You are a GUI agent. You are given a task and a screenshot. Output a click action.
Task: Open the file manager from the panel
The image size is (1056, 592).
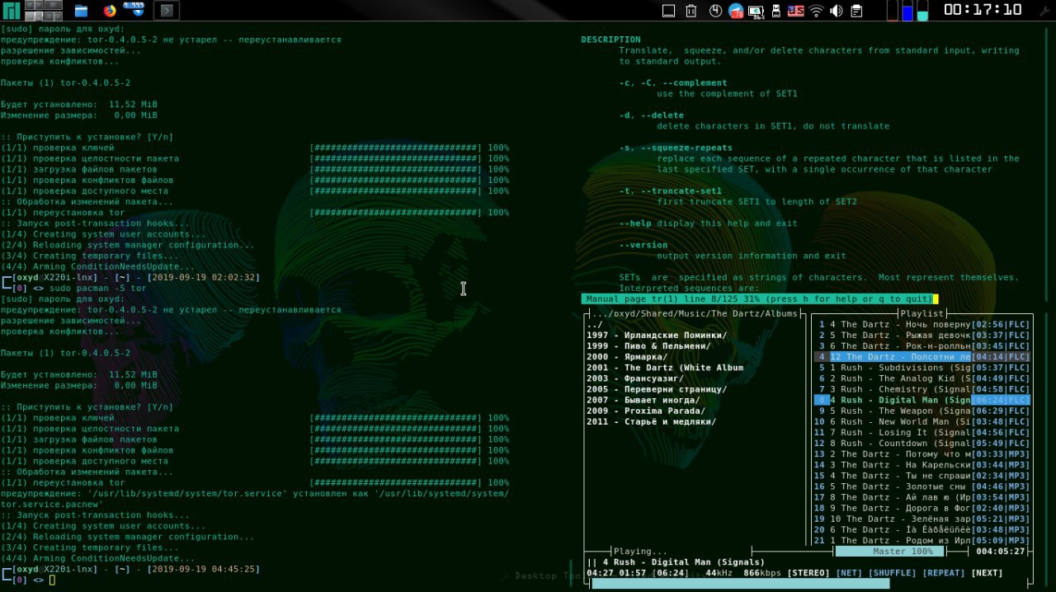(x=81, y=11)
